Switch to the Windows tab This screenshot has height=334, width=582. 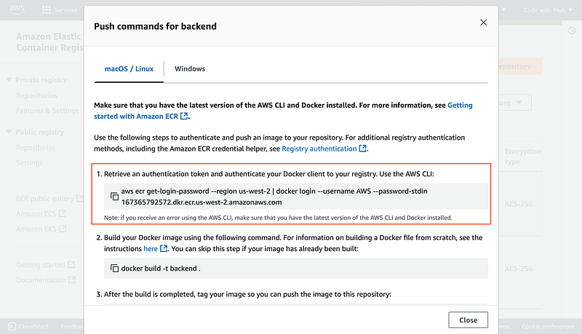[x=189, y=69]
